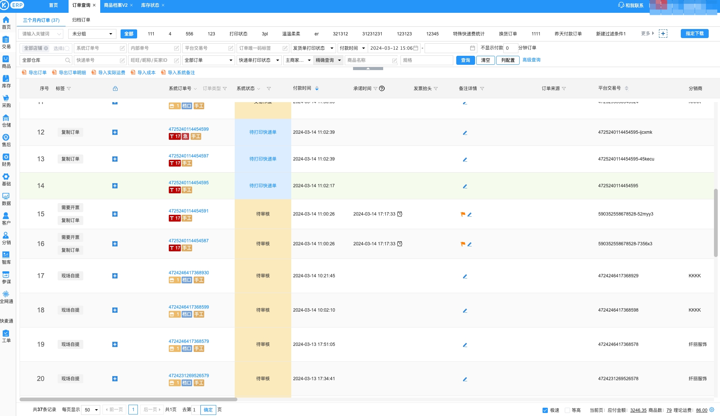Viewport: 720px width, 416px height.
Task: Expand row 12 details plus box
Action: point(115,132)
